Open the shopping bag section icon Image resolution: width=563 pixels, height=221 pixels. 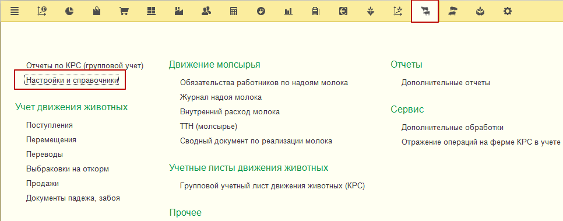(x=97, y=12)
